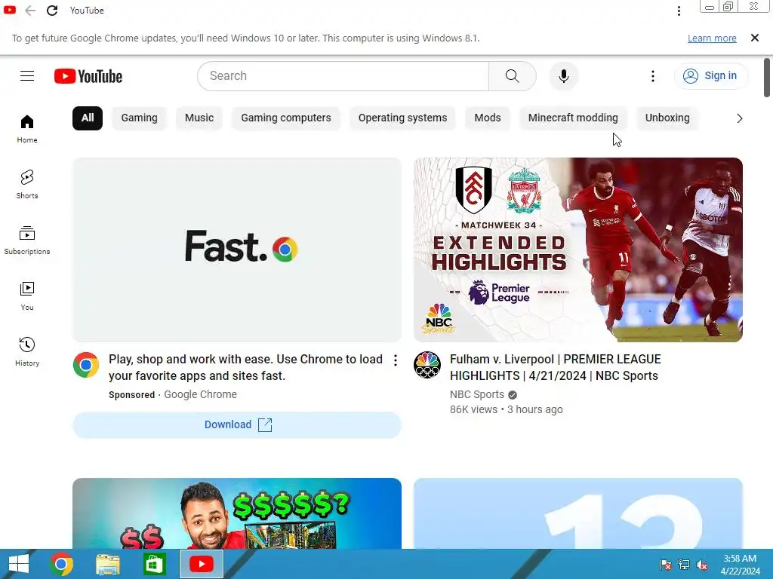Click the NBC Sports channel avatar

coord(427,365)
